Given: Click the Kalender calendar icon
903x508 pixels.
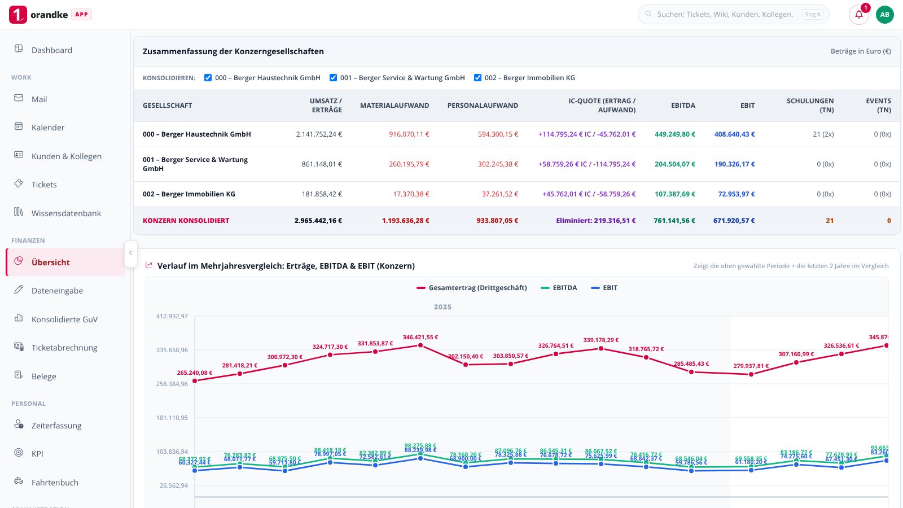Looking at the screenshot, I should [19, 126].
